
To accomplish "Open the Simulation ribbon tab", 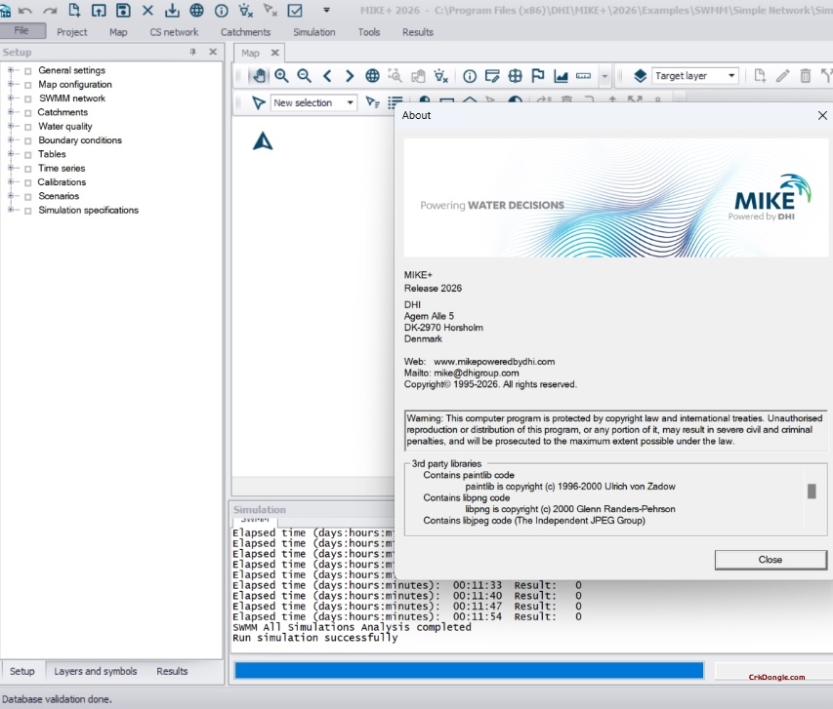I will pyautogui.click(x=313, y=32).
